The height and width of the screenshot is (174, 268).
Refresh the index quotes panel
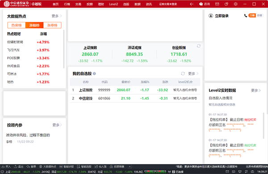199,46
